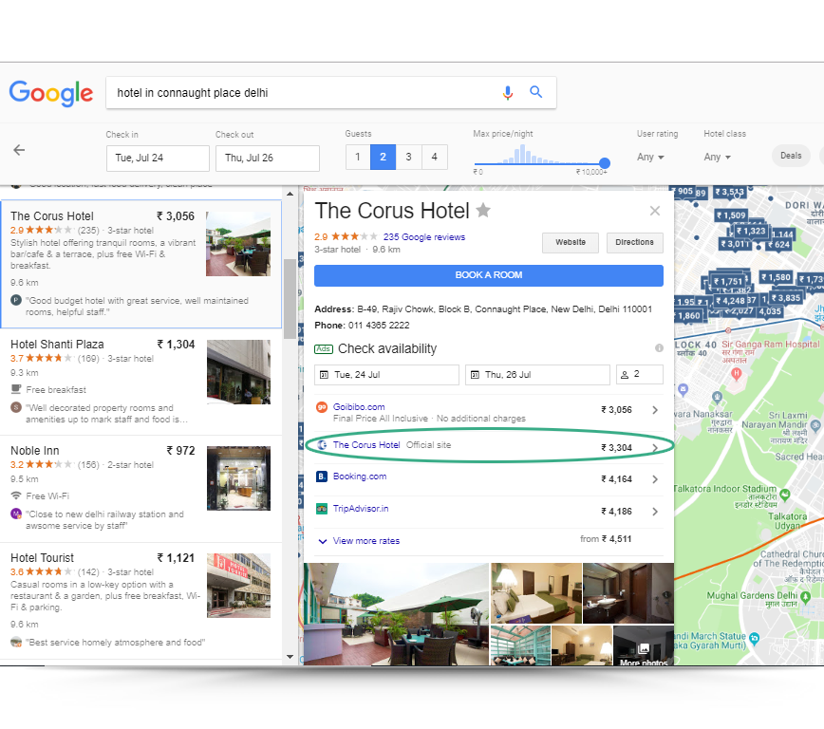Image resolution: width=824 pixels, height=729 pixels.
Task: Open the Goibibo.com rate chevron
Action: click(x=655, y=410)
